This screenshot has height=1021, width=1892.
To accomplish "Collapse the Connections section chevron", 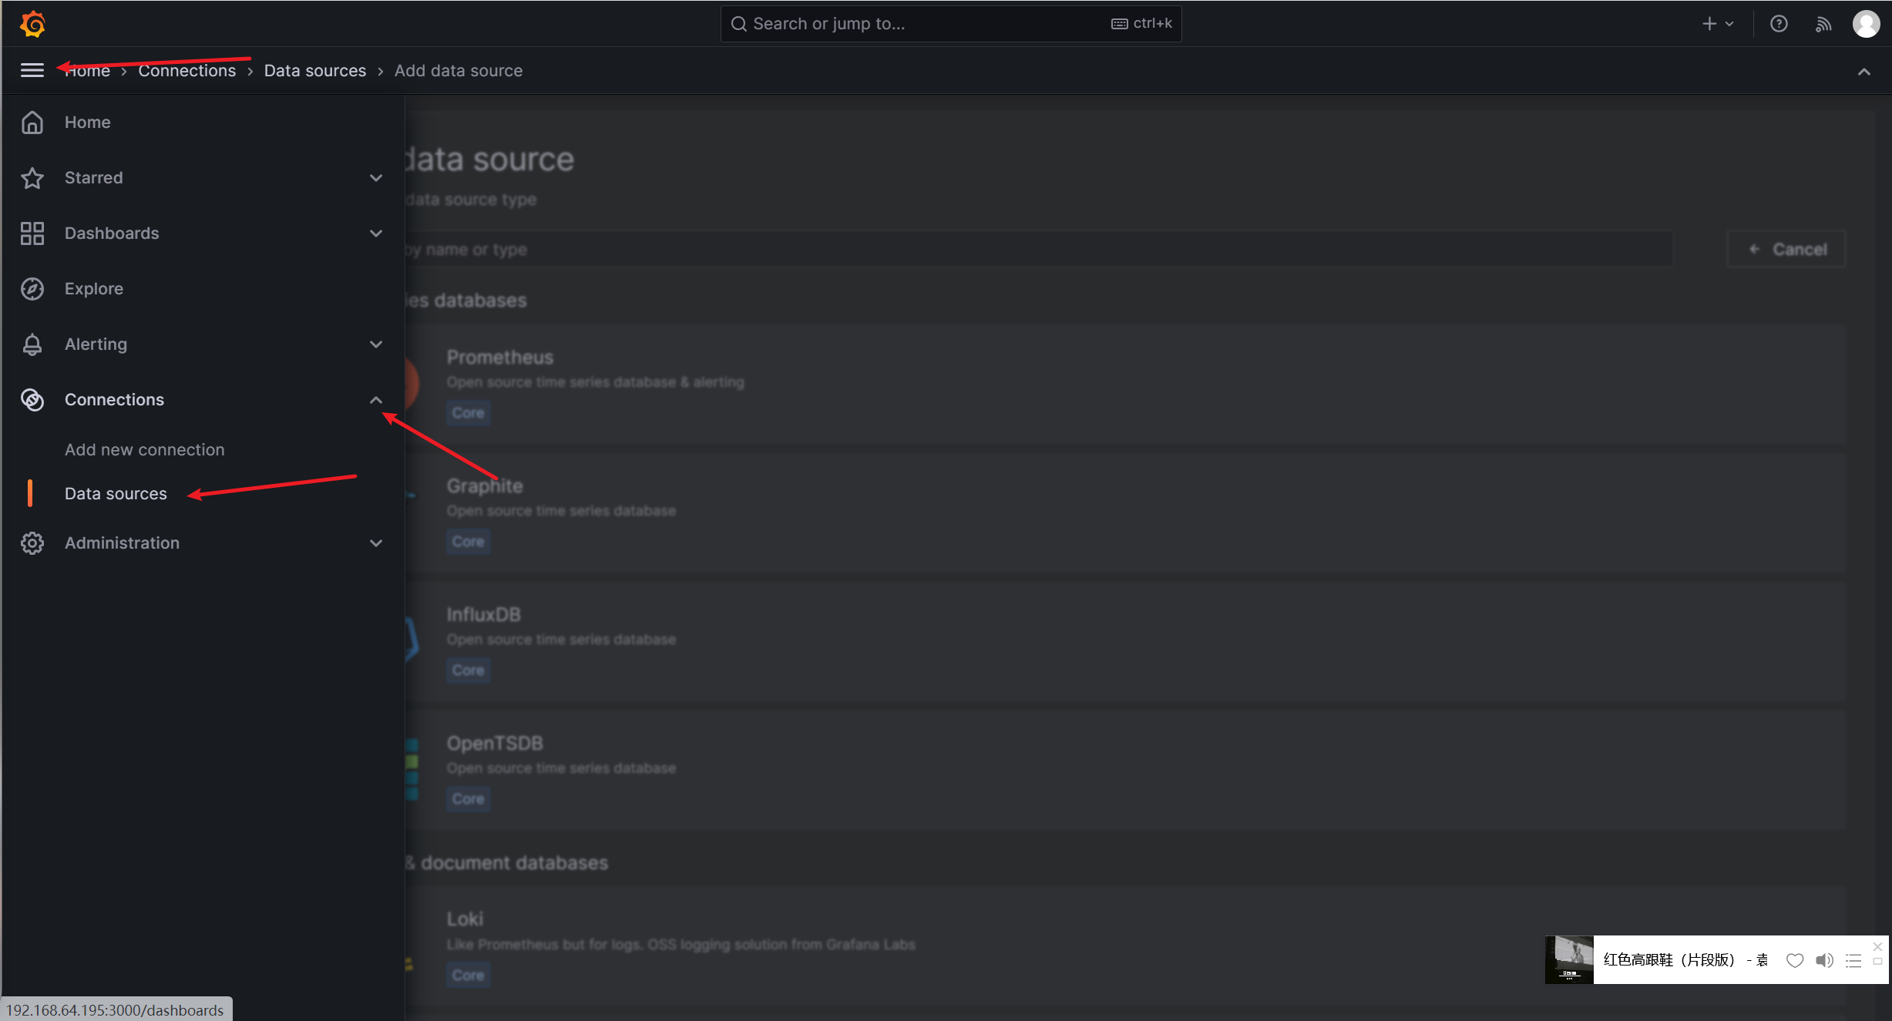I will (x=376, y=400).
